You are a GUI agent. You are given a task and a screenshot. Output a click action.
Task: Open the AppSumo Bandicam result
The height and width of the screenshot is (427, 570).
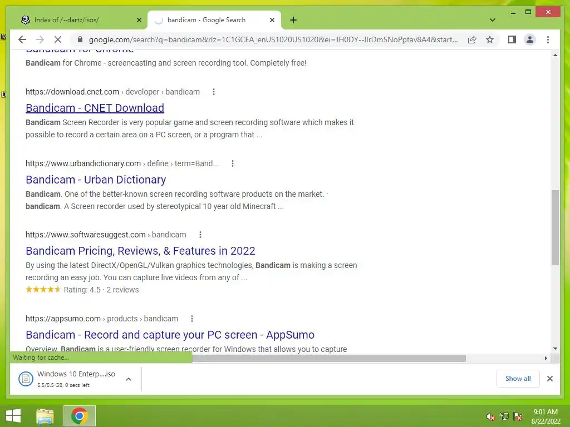tap(170, 335)
